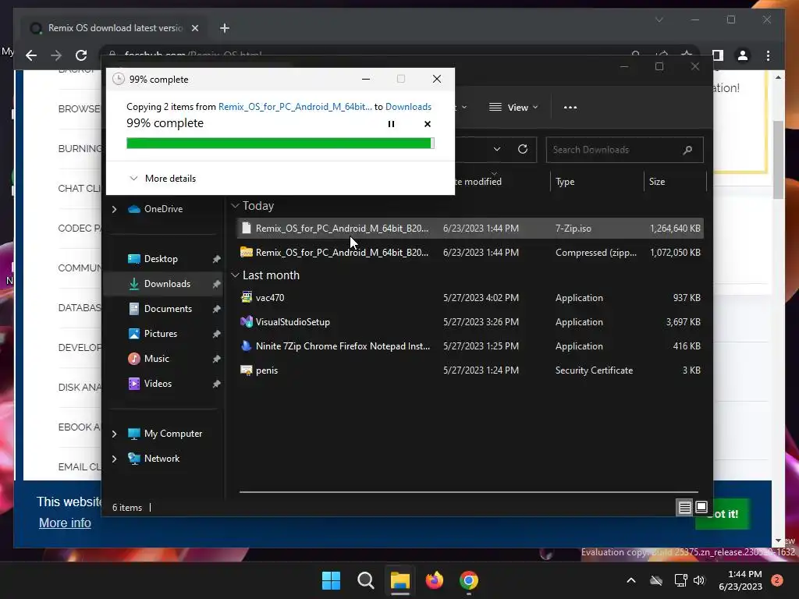Open the Remix_OS source folder link
Screen dimensions: 799x599
pos(295,106)
